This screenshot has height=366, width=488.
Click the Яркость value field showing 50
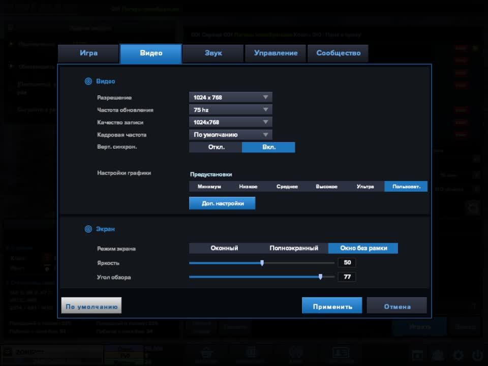[347, 262]
